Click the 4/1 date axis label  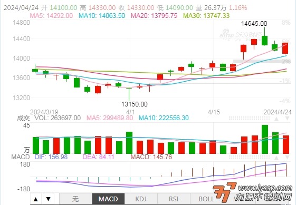click(130, 112)
